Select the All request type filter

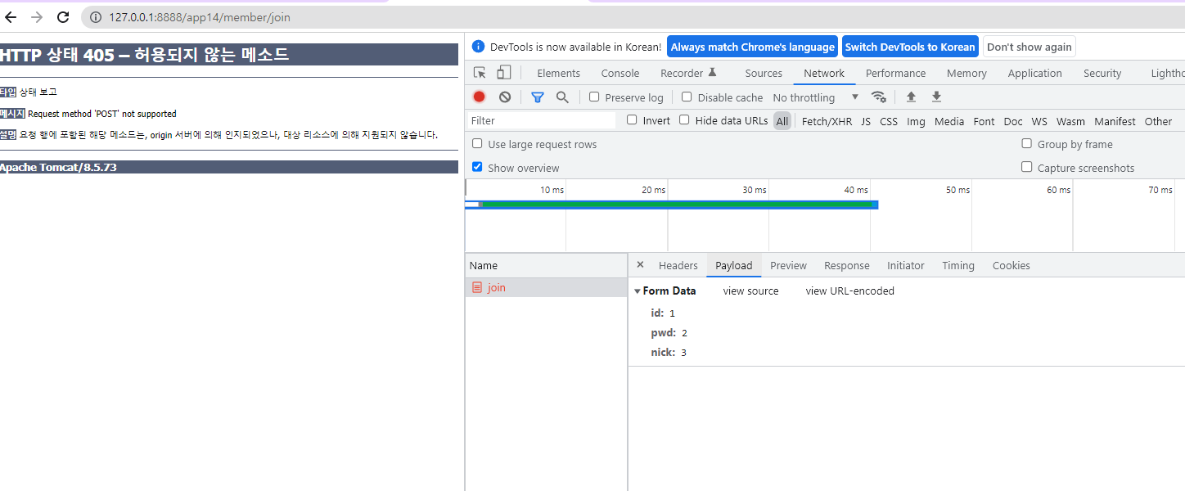(782, 121)
